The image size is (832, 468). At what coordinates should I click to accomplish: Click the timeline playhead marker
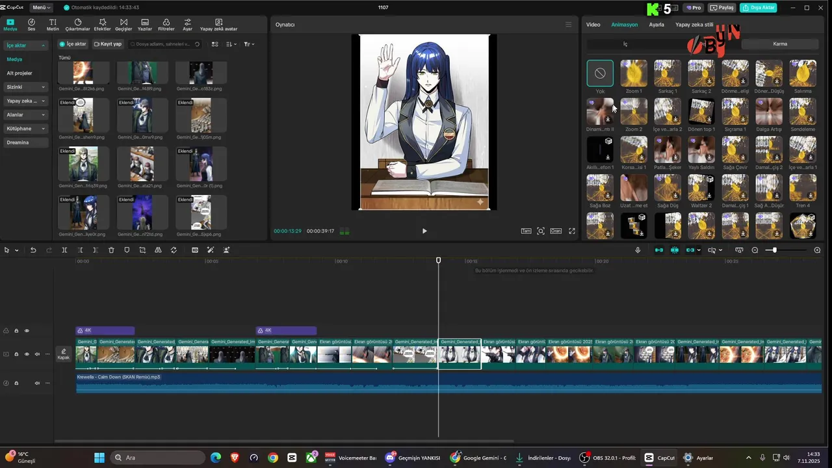(438, 260)
